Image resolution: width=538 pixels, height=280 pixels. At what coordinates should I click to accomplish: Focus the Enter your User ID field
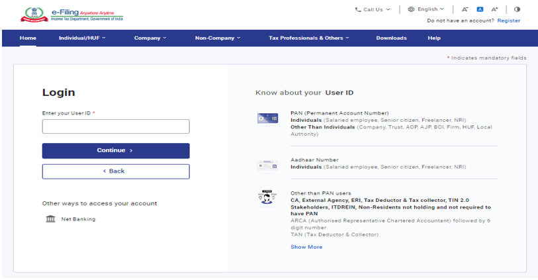pos(116,126)
